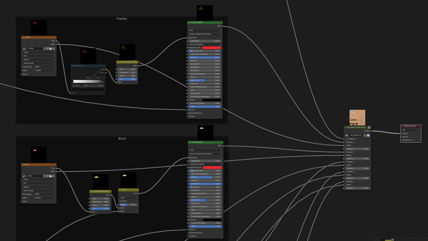Add a color stop with plus in ColorRamp
428x241 pixels.
73,78
